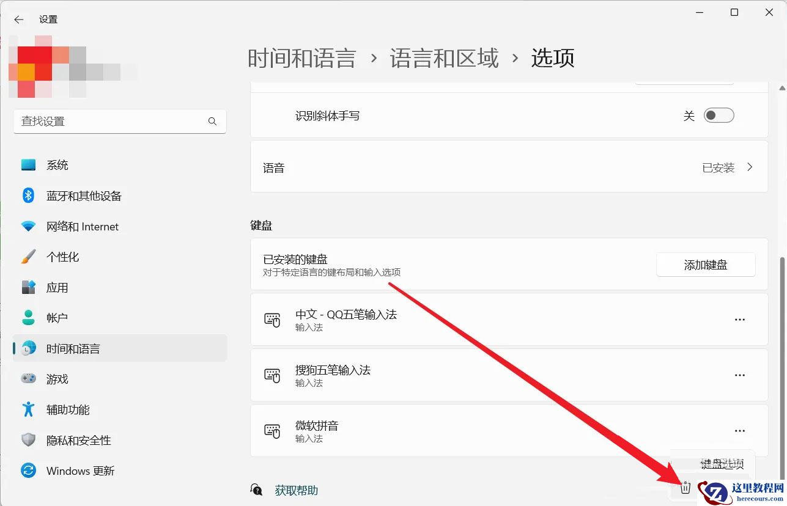选择"Windows 更新"的刷新图标

point(28,471)
